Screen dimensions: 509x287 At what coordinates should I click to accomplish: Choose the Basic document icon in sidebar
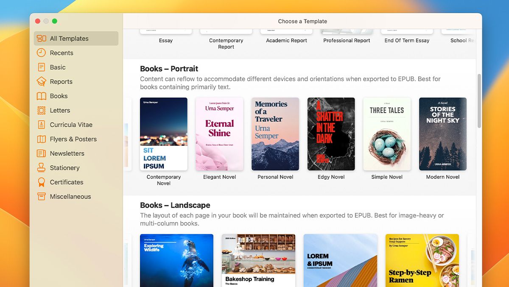pyautogui.click(x=41, y=67)
